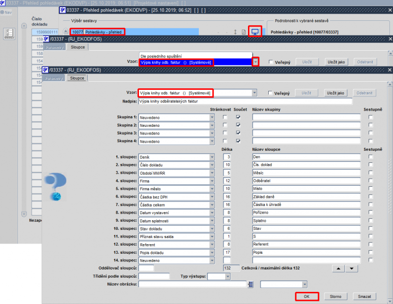Open the Skupina 2 dropdown list
This screenshot has width=393, height=304.
(x=212, y=125)
